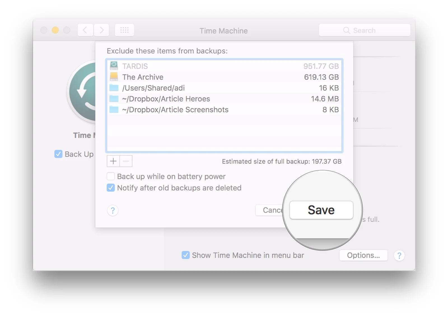448x317 pixels.
Task: Click the Save button
Action: [321, 210]
